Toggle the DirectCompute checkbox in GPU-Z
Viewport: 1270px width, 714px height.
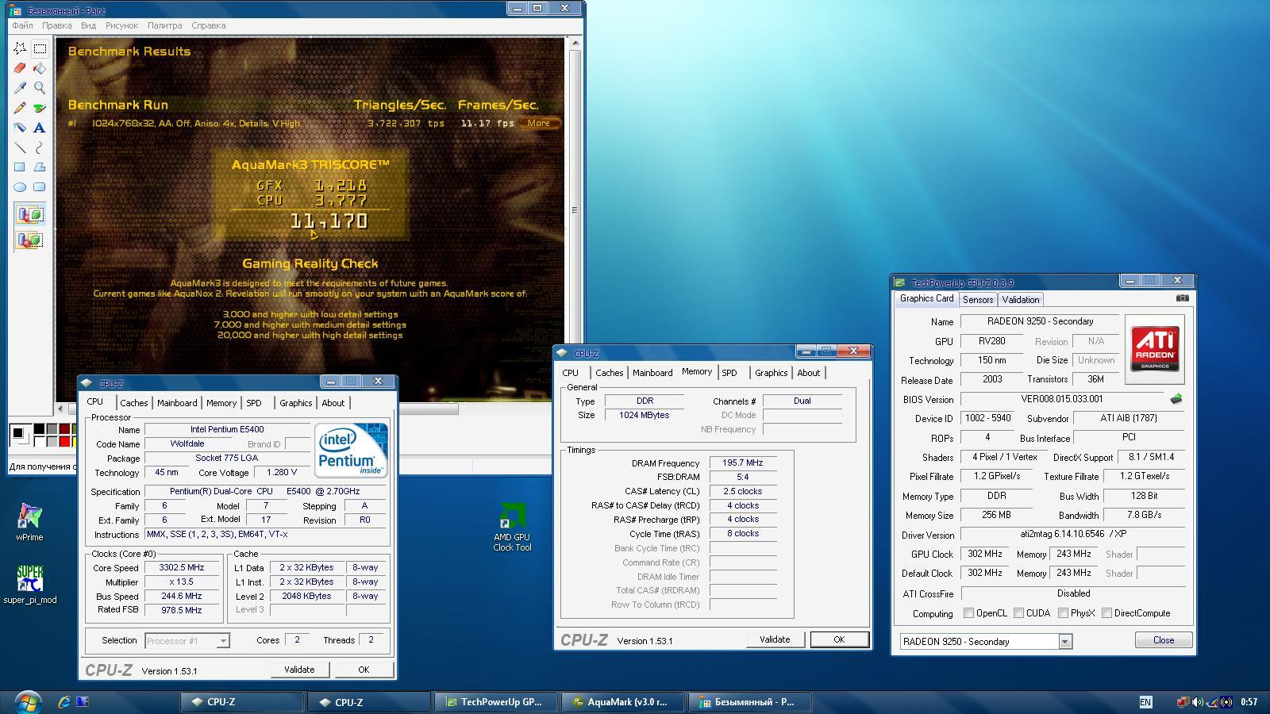[1106, 613]
